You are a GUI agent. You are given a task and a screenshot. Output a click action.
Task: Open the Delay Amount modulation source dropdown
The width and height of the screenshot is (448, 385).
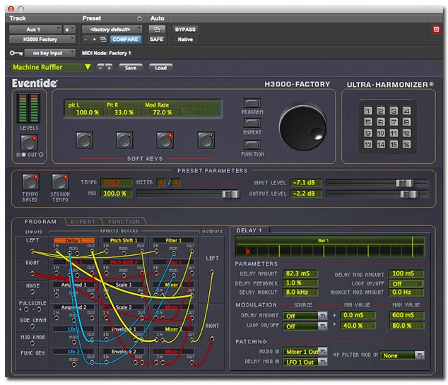coord(305,316)
